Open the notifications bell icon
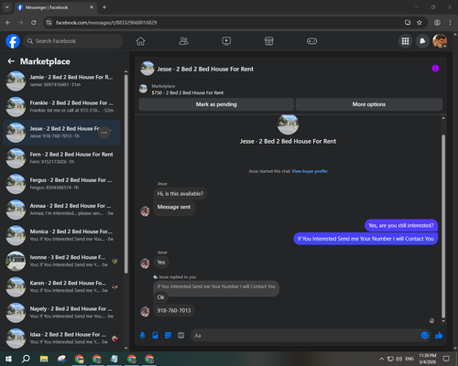Screen dimensions: 458x366 pyautogui.click(x=422, y=41)
